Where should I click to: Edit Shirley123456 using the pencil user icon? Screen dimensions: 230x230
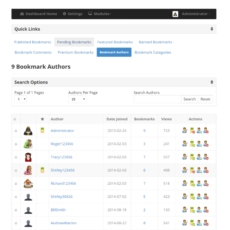tap(185, 170)
